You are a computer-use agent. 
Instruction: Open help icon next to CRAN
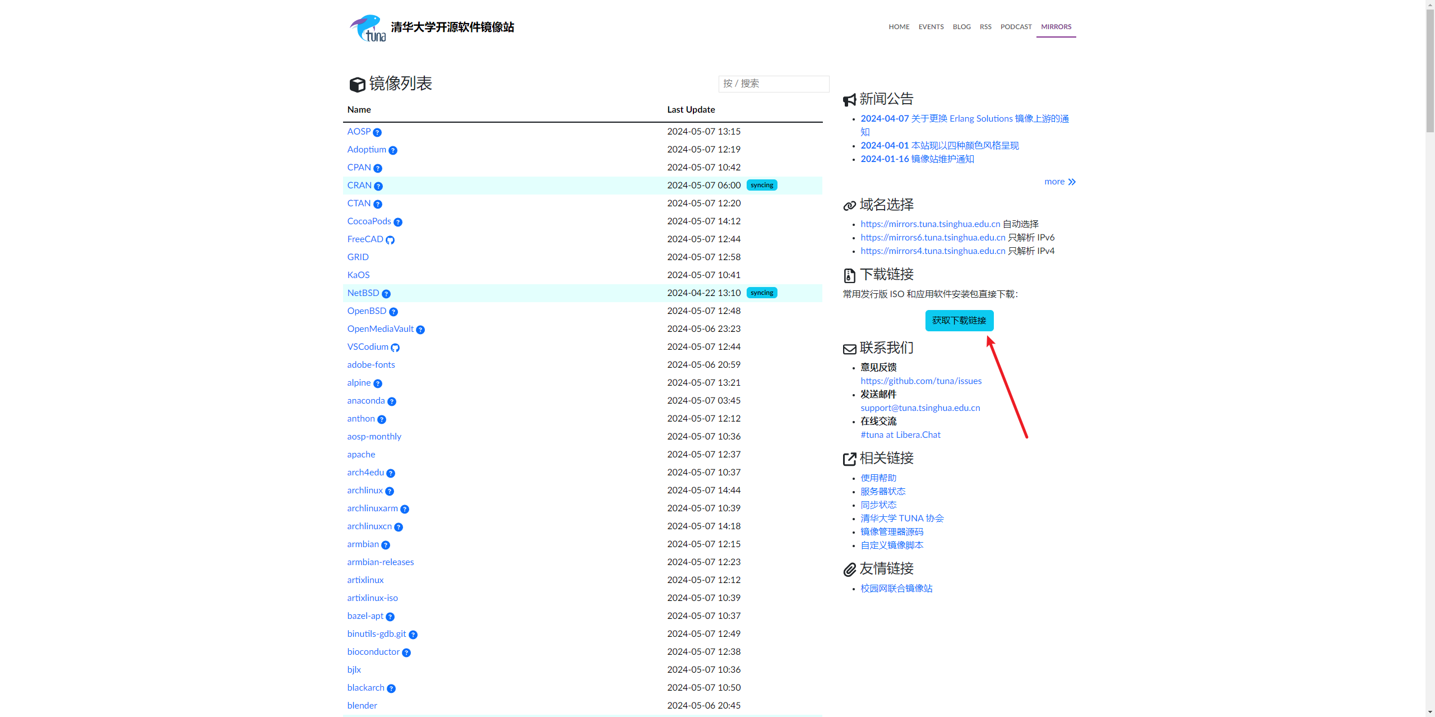click(378, 186)
